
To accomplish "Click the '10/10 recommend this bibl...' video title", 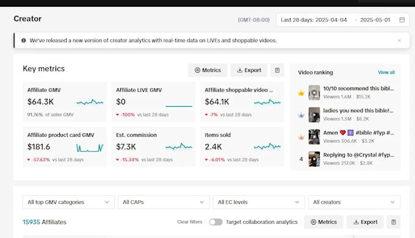I will [x=358, y=88].
